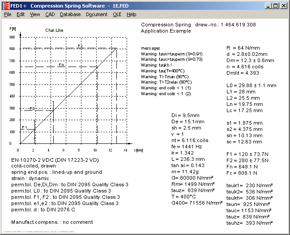Image resolution: width=290 pixels, height=235 pixels.
Task: Click the 'm = 11.42g' value
Action: click(x=185, y=172)
